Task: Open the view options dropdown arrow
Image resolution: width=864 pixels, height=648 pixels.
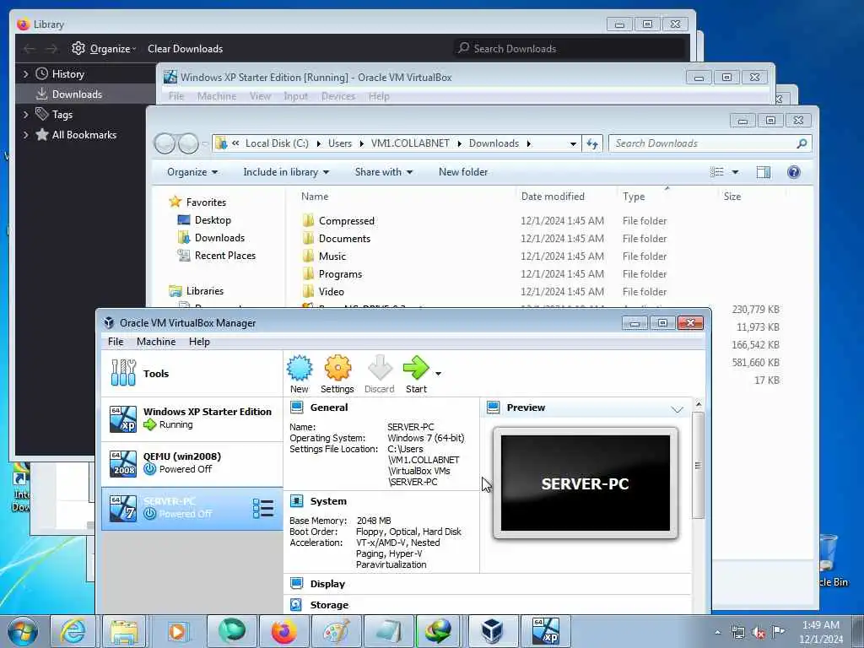Action: click(735, 172)
